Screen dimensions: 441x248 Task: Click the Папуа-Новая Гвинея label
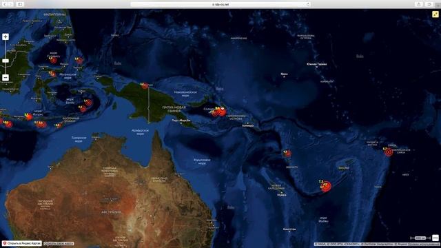[x=174, y=109]
